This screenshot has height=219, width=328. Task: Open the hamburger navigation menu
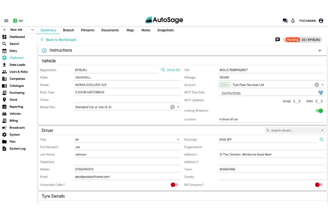pyautogui.click(x=6, y=21)
